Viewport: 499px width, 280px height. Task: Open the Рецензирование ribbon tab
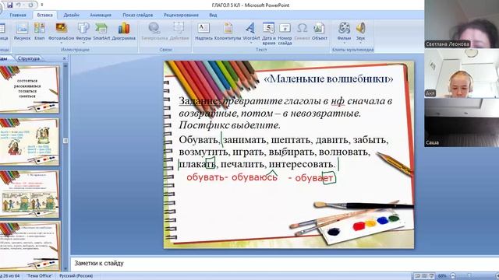pos(181,15)
